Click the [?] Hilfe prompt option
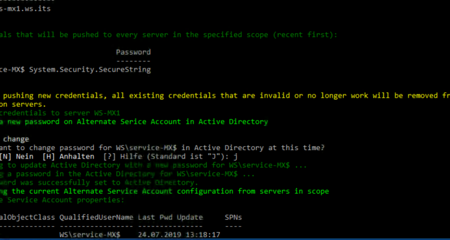450x240 pixels. (112, 156)
